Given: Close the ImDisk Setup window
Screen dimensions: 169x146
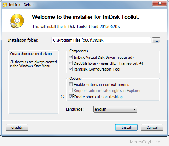Looking at the screenshot, I should coord(160,3).
